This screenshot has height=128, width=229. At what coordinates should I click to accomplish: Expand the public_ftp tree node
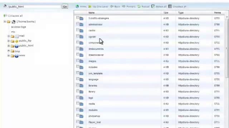(x=9, y=41)
